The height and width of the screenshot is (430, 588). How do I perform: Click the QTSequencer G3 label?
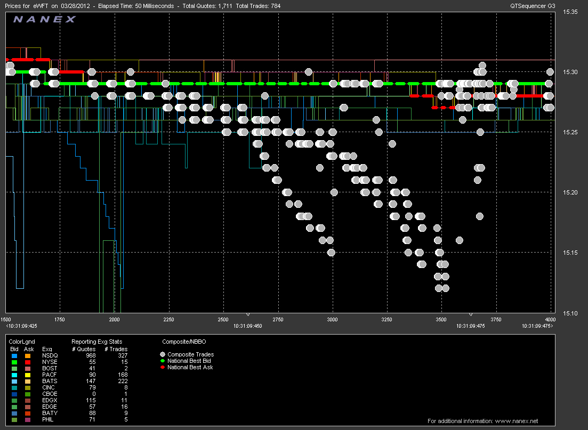[532, 6]
